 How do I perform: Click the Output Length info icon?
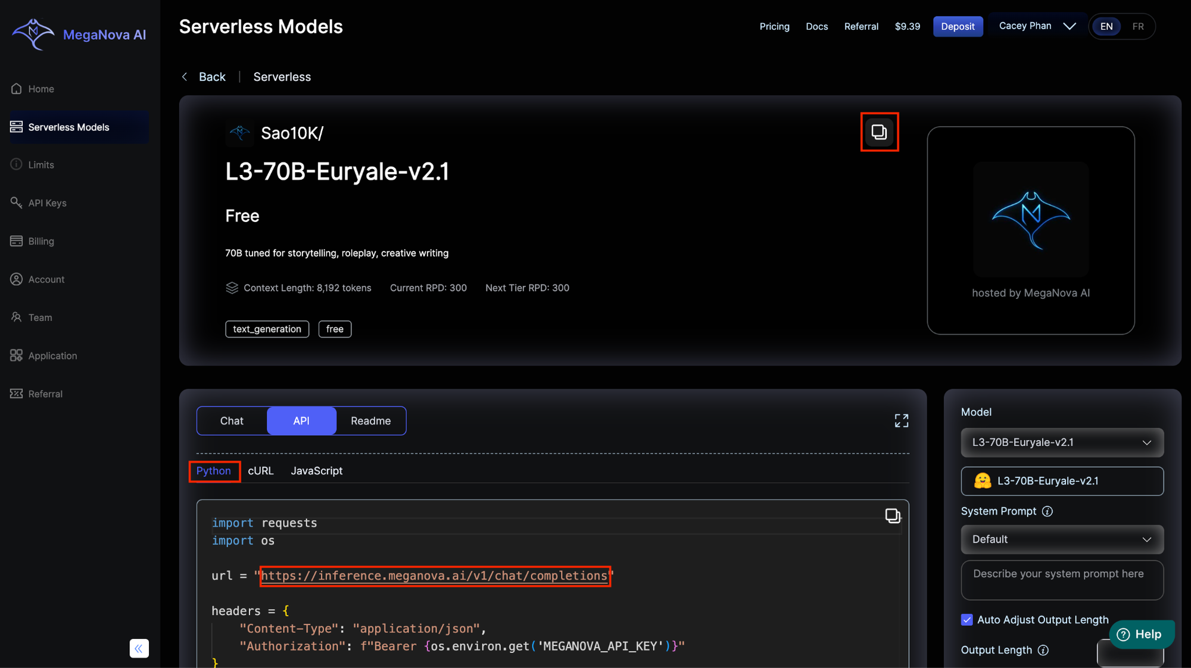pyautogui.click(x=1043, y=650)
